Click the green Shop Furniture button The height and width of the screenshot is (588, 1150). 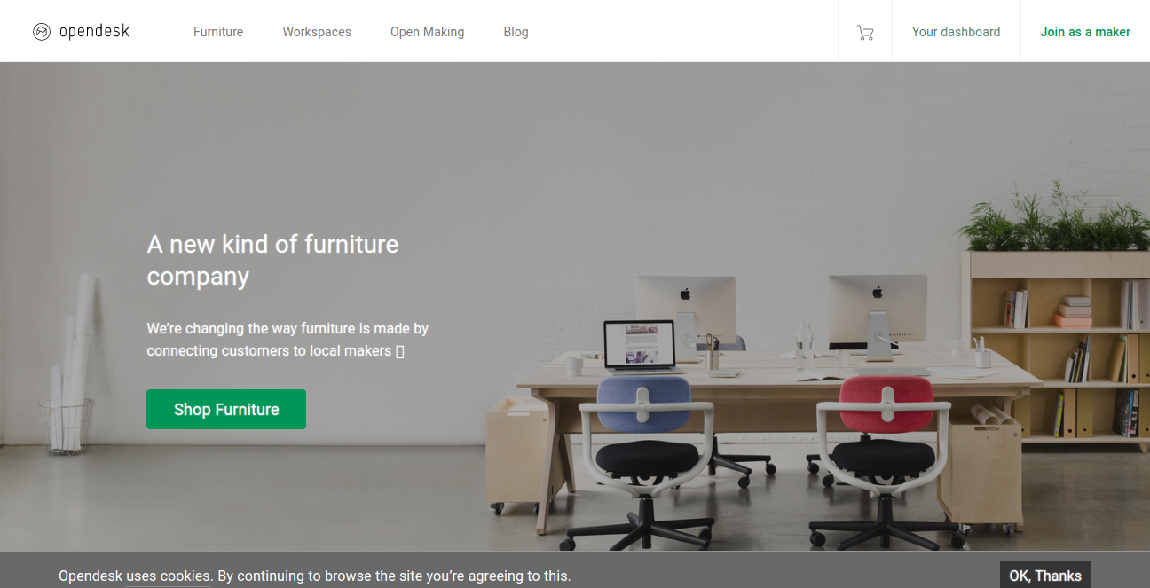click(x=226, y=409)
